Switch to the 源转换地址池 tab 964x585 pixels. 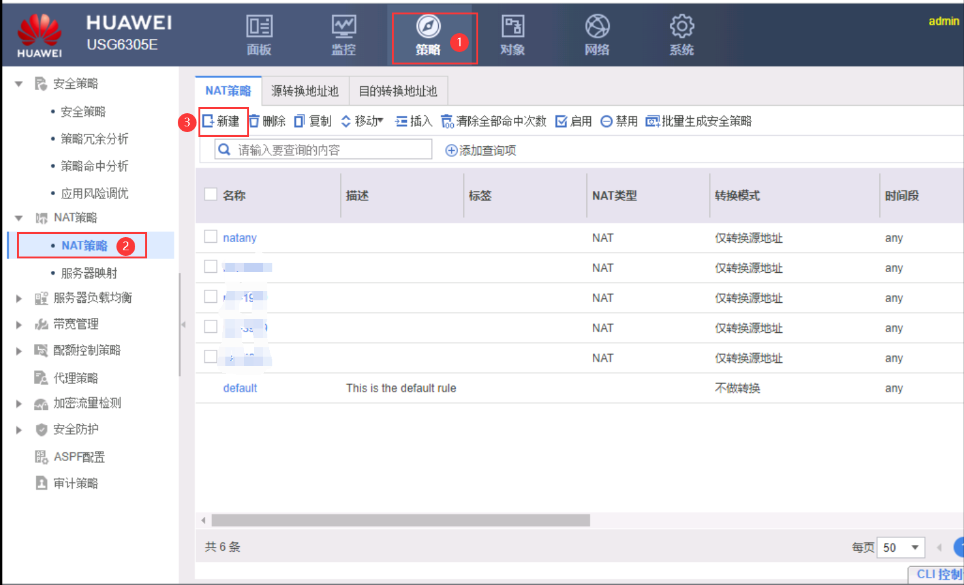click(305, 91)
